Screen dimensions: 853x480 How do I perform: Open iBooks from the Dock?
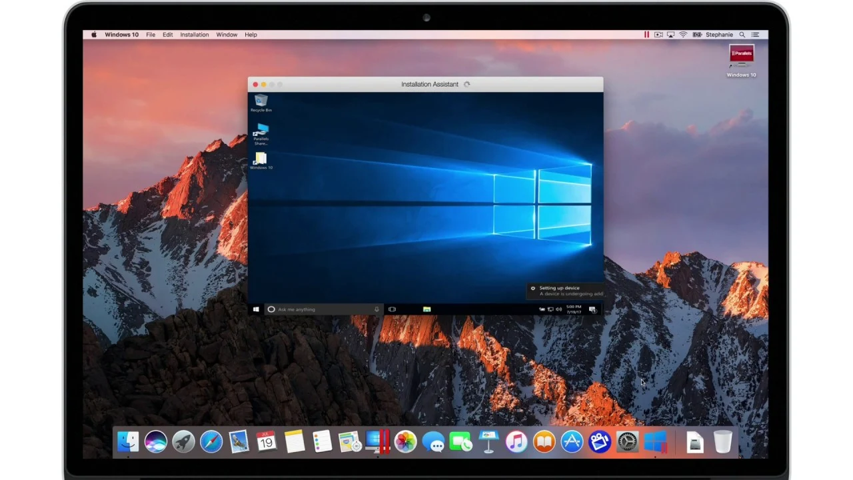click(544, 441)
